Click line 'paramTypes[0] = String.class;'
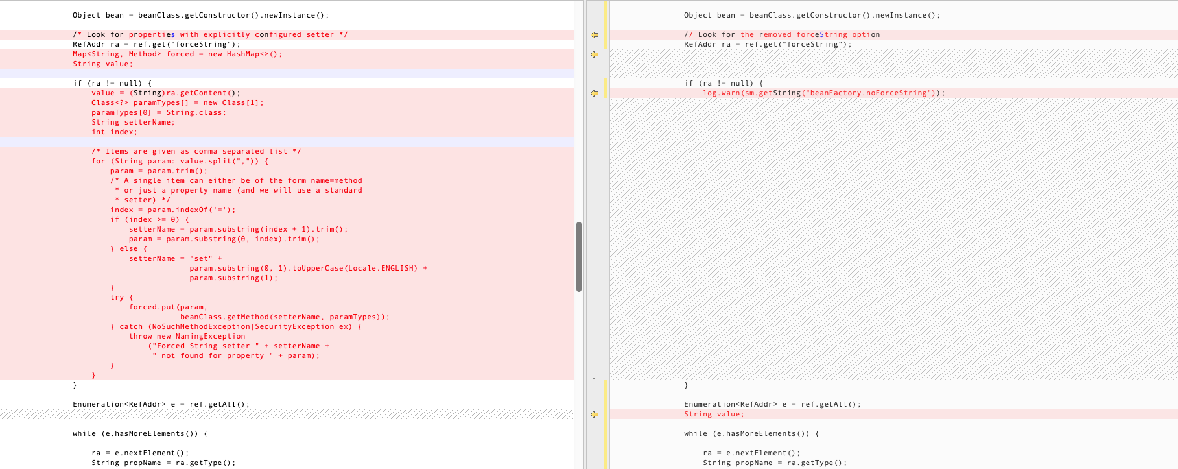The width and height of the screenshot is (1178, 469). (x=159, y=113)
